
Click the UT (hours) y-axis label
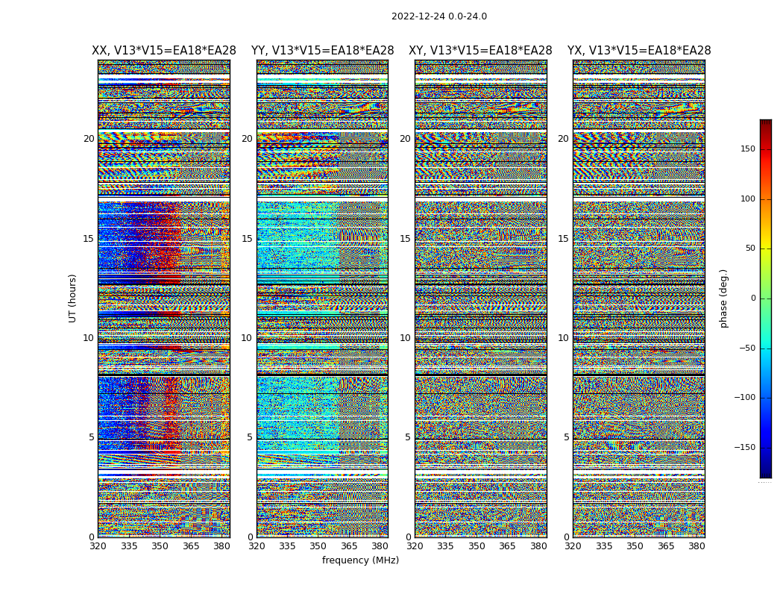[72, 298]
